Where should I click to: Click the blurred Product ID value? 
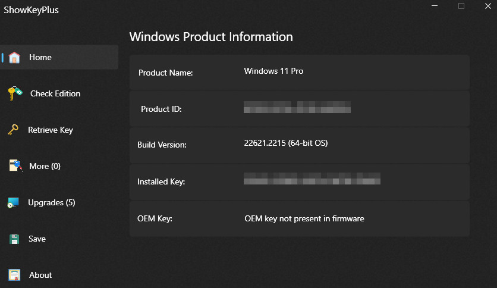297,107
